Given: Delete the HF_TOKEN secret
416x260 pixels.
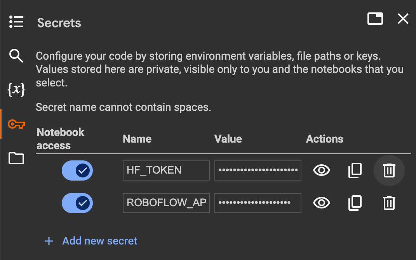Looking at the screenshot, I should (389, 170).
